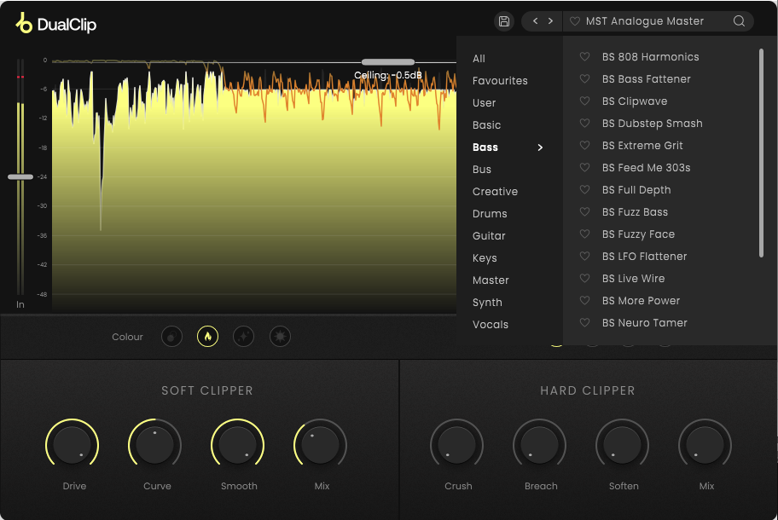Open the Drums preset category
This screenshot has width=778, height=520.
click(x=490, y=214)
